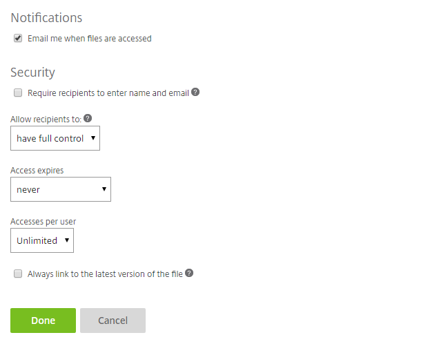
Task: Click the arrow on Allow recipients dropdown
Action: tap(93, 138)
